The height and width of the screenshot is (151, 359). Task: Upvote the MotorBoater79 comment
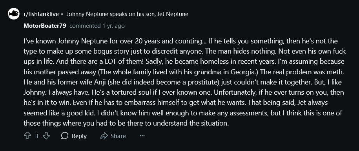(x=27, y=136)
